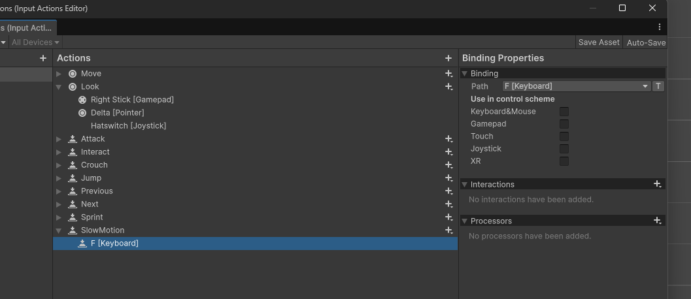Select the Input Actions editor tab
691x299 pixels.
click(x=27, y=27)
